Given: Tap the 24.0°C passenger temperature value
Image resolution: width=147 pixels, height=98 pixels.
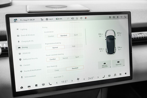Looking at the screenshot, I should [x=91, y=78].
